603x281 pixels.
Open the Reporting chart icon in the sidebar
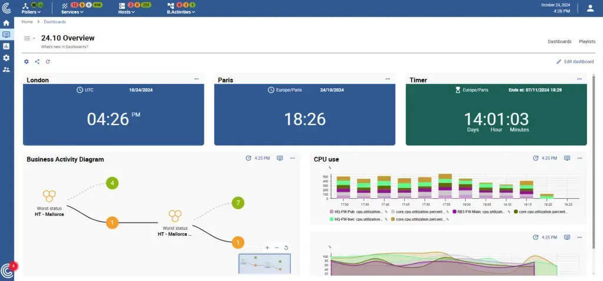point(6,46)
